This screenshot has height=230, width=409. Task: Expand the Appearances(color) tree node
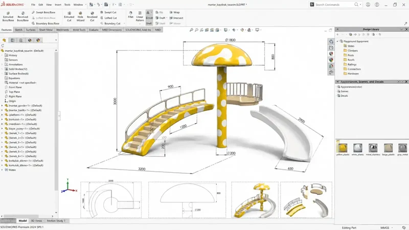(x=336, y=87)
